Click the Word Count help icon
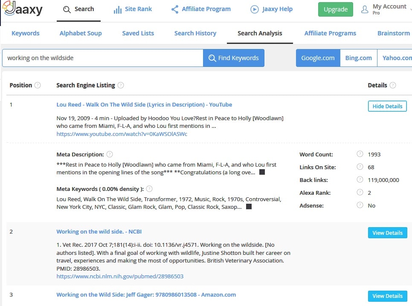 (x=360, y=154)
